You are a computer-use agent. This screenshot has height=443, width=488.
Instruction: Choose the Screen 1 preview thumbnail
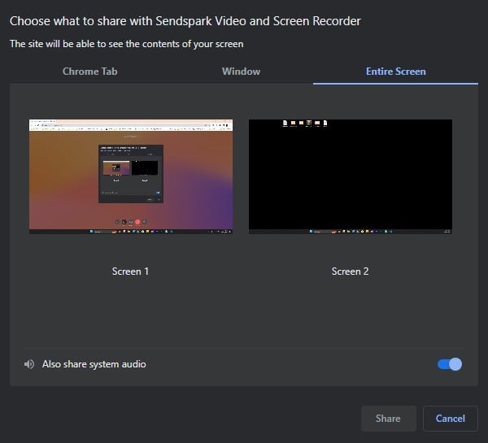tap(131, 176)
